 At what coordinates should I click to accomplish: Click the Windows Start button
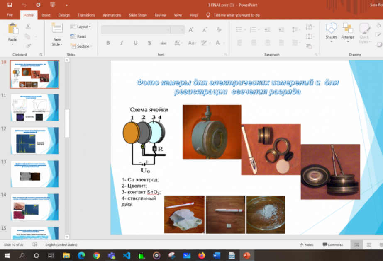coord(7,255)
